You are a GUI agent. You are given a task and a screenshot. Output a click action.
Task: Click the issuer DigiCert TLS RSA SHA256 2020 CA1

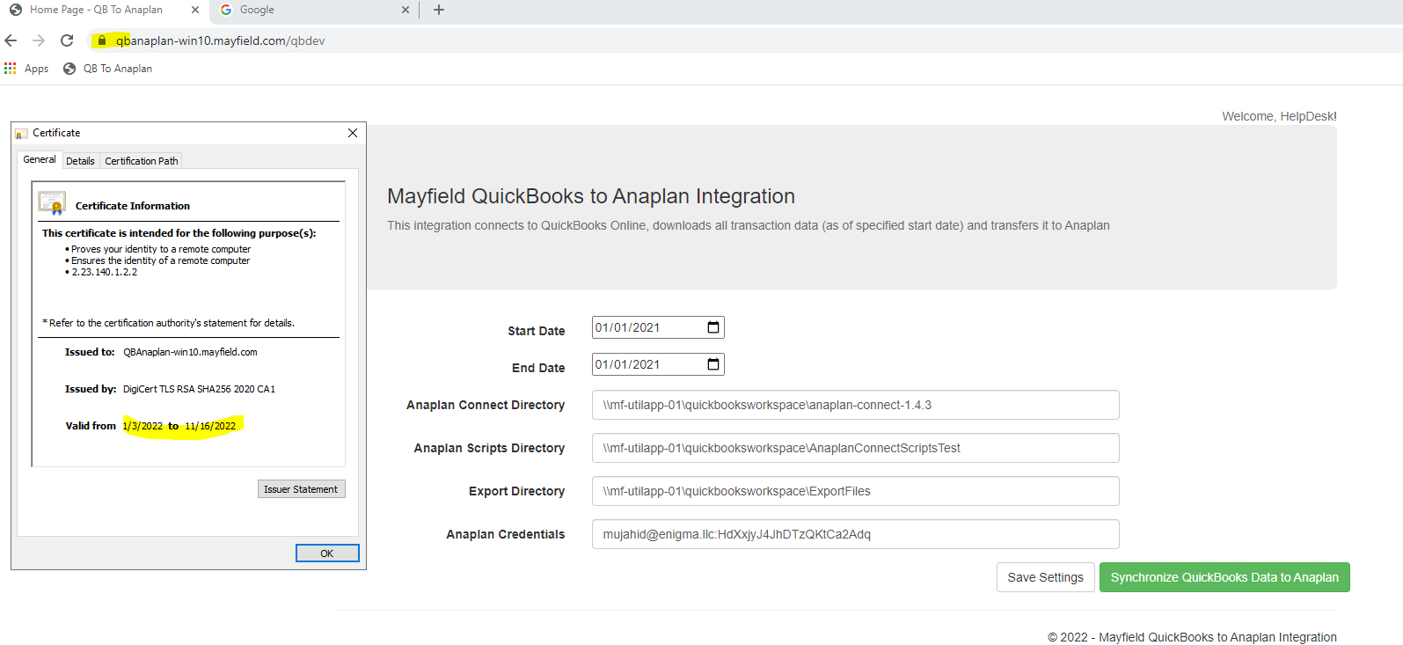[199, 389]
